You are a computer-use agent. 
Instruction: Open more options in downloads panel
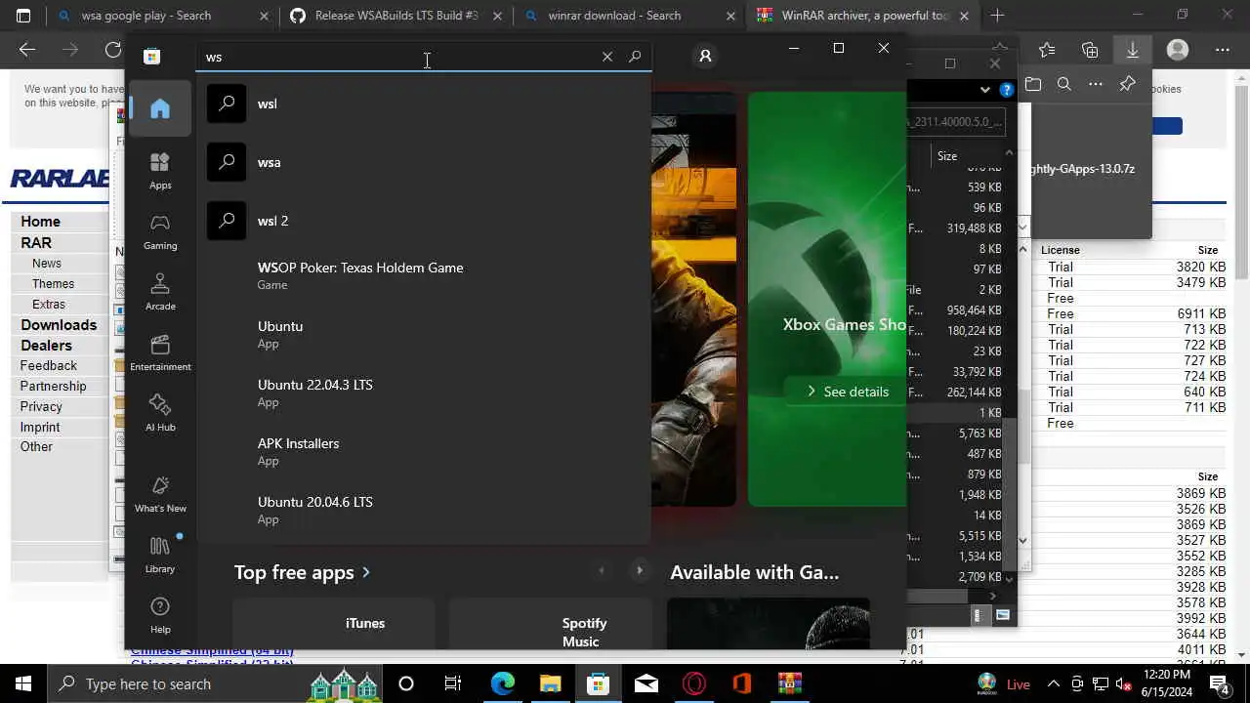click(x=1096, y=85)
